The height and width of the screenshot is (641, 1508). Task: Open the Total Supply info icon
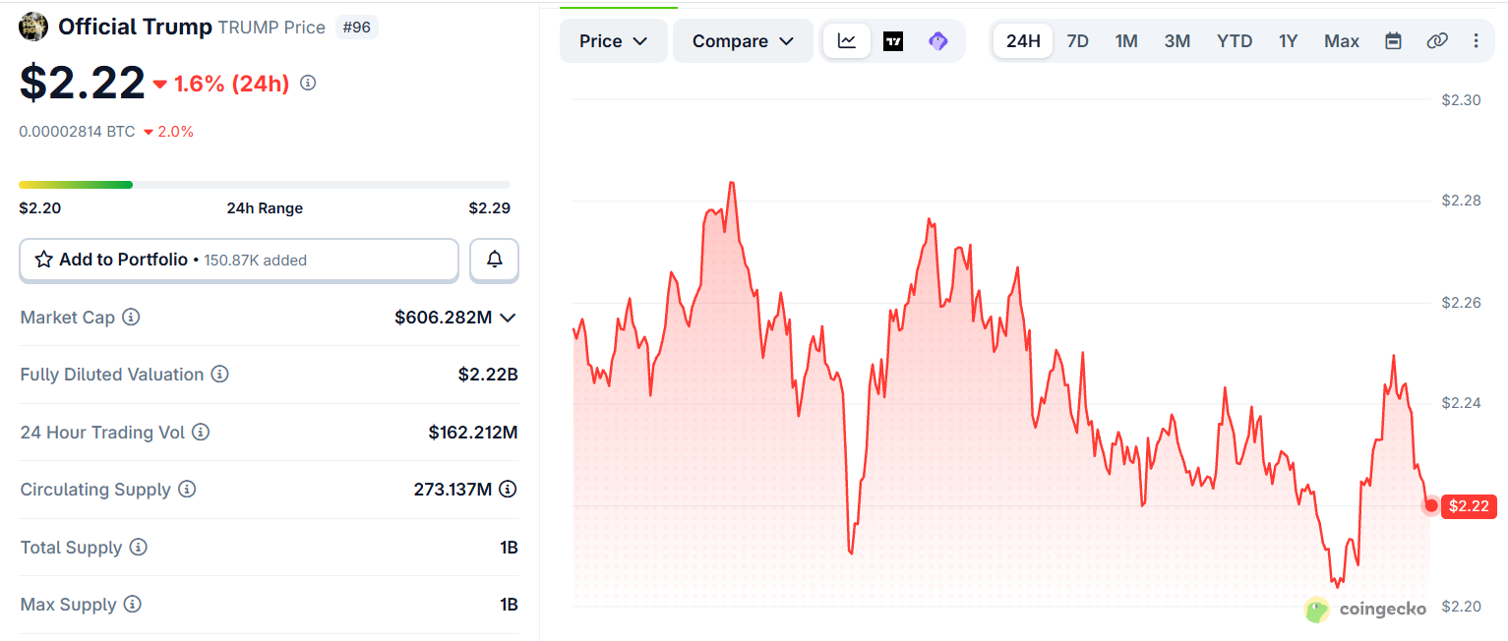[139, 548]
